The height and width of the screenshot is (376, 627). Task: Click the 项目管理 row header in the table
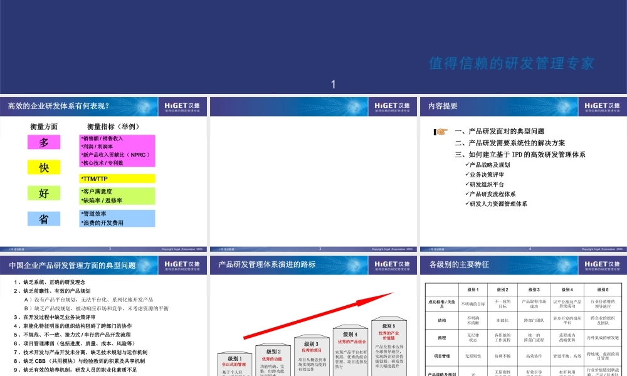click(441, 355)
